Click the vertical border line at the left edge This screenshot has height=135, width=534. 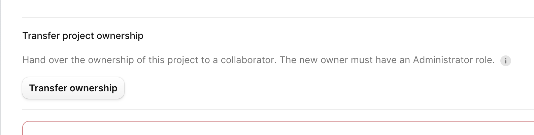1,67
